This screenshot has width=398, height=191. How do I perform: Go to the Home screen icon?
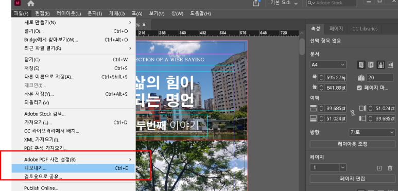click(x=31, y=3)
